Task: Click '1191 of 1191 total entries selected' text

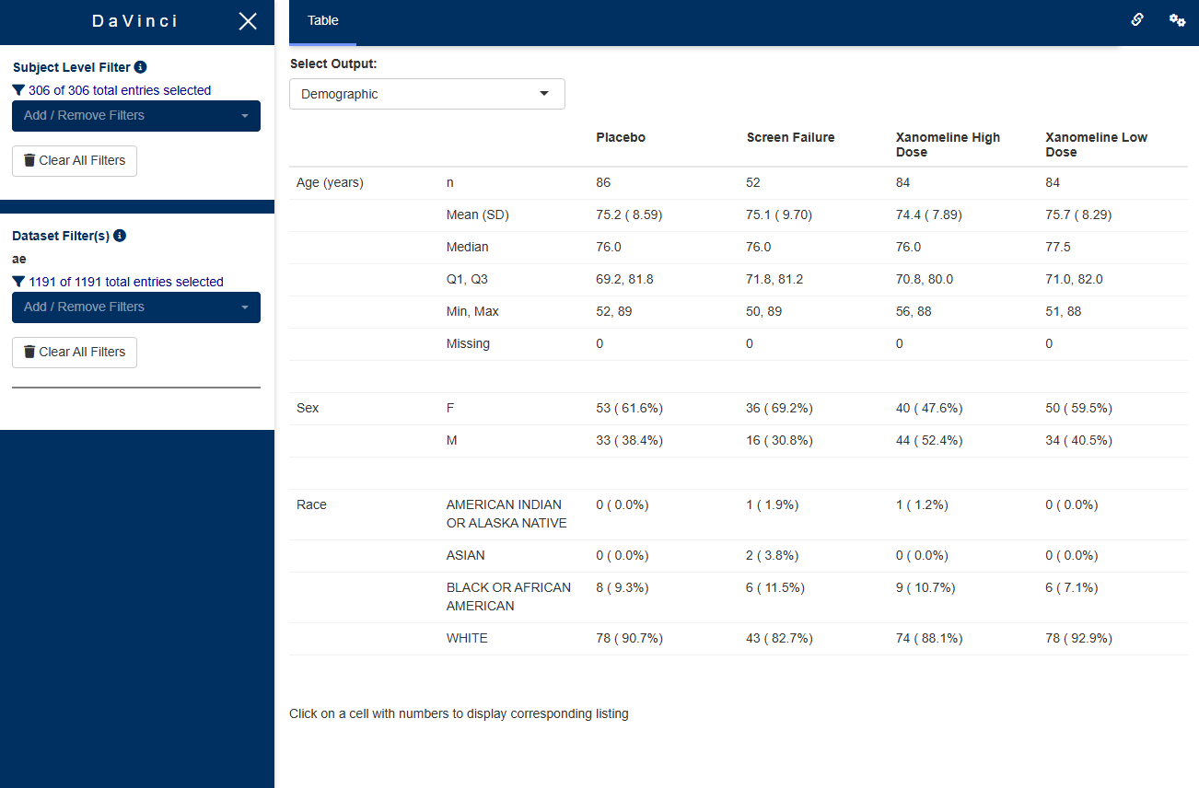Action: tap(126, 282)
